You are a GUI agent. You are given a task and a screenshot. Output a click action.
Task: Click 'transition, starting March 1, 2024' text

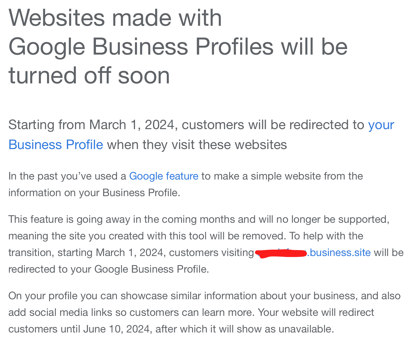(x=86, y=253)
